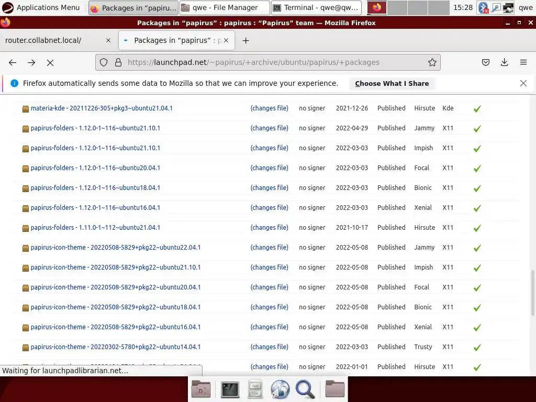
Task: Click the clock showing 15:28
Action: [463, 7]
